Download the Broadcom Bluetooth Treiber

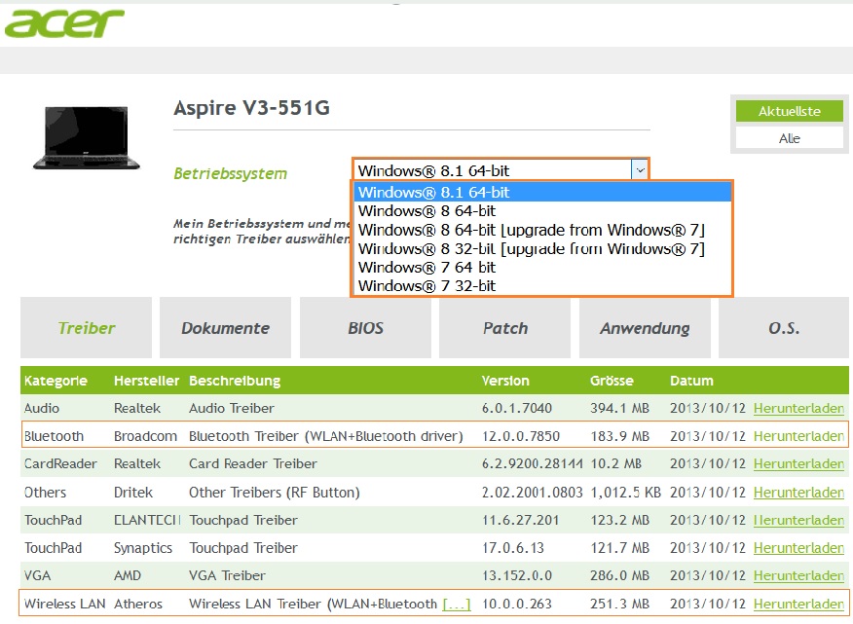click(x=798, y=436)
